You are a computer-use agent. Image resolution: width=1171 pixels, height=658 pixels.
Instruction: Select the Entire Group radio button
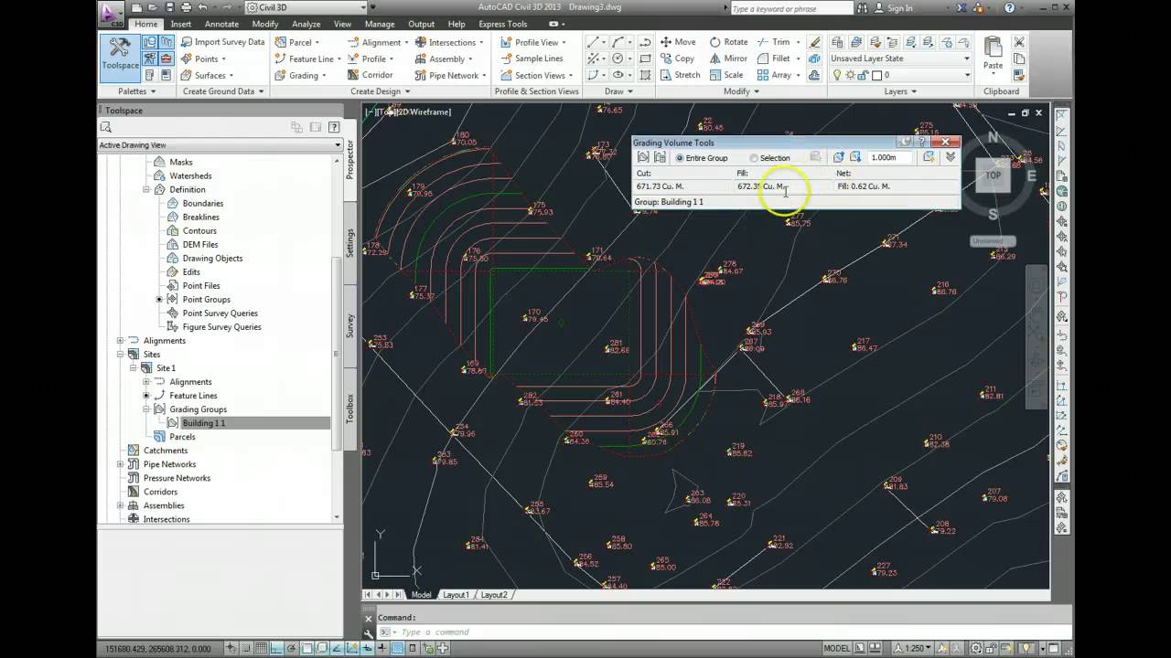tap(680, 158)
